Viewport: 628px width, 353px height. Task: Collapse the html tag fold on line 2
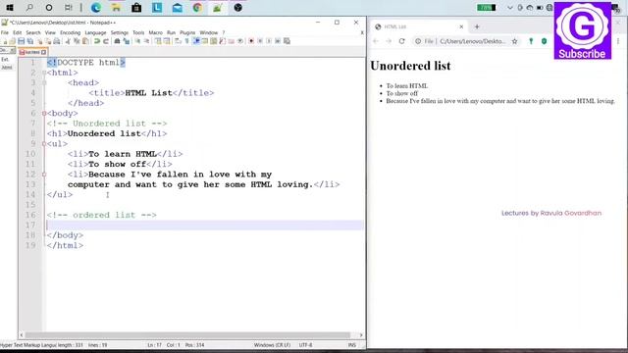pyautogui.click(x=44, y=73)
